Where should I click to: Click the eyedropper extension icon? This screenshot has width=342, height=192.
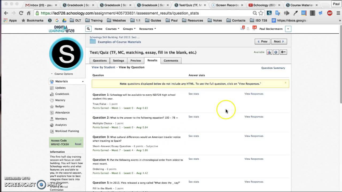coord(296,13)
